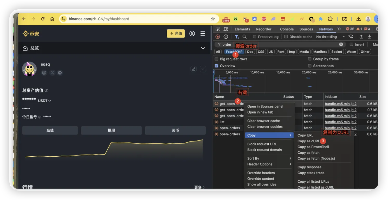The width and height of the screenshot is (388, 200).
Task: Expand the USDT currency dropdown
Action: tap(44, 101)
